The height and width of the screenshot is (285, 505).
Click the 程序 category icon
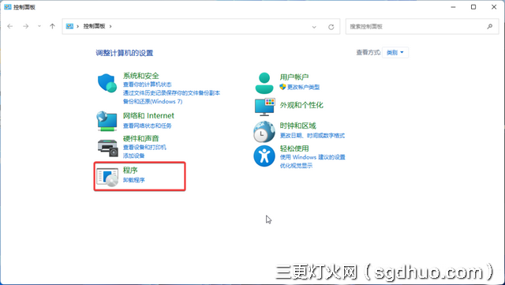(x=107, y=177)
